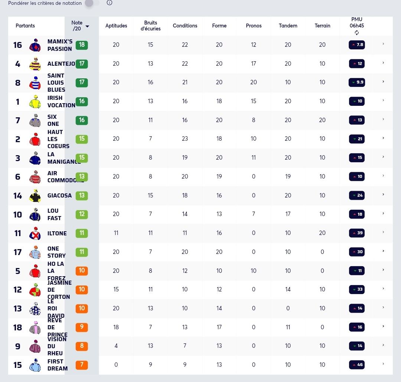Sort by Note /20 dropdown arrow
The image size is (401, 382).
(87, 26)
